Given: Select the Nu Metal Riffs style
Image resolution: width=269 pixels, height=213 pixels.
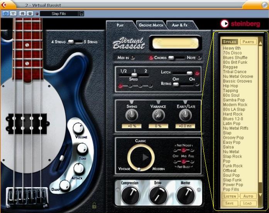Looking at the screenshot, I should pos(235,128).
